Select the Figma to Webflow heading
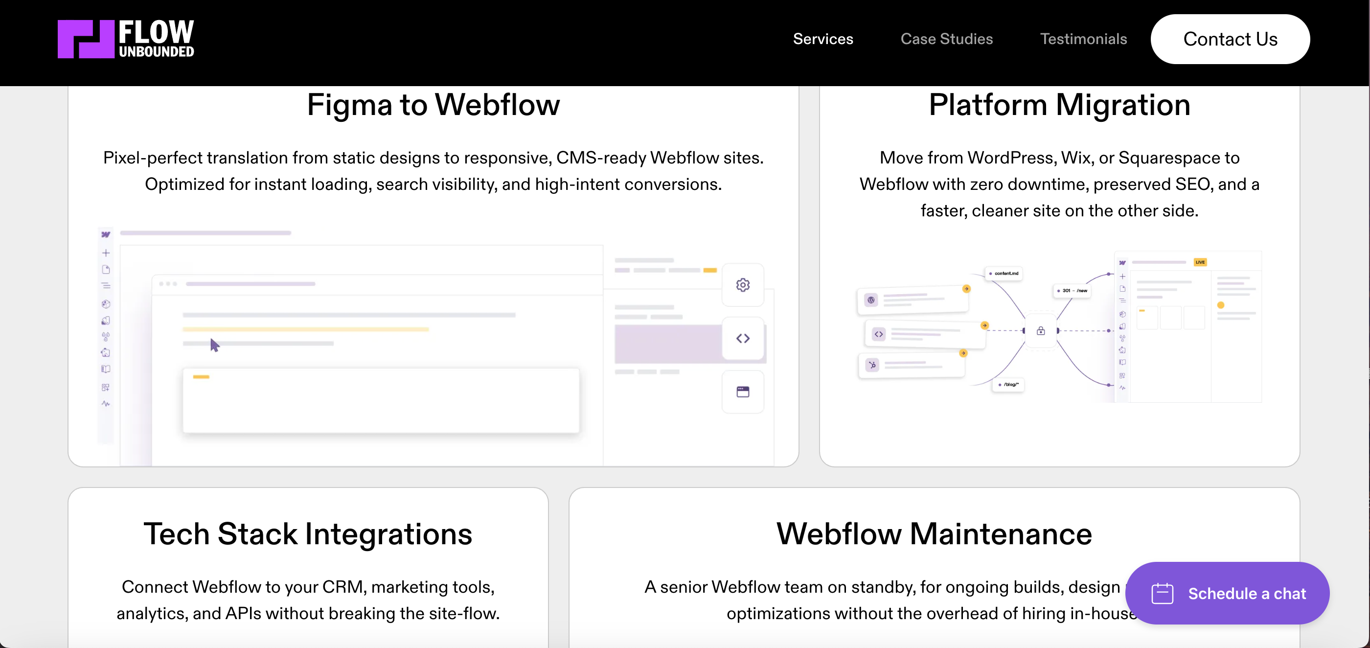 point(434,104)
